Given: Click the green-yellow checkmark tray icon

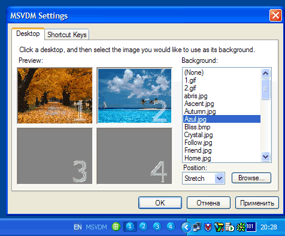Looking at the screenshot, I should [219, 227].
